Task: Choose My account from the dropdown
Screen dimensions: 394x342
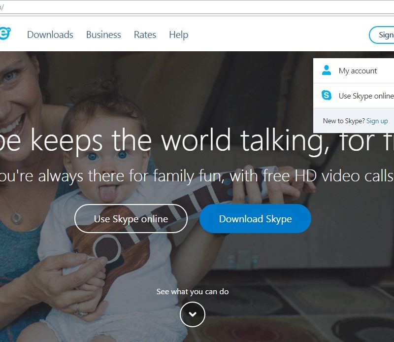Action: (x=354, y=70)
